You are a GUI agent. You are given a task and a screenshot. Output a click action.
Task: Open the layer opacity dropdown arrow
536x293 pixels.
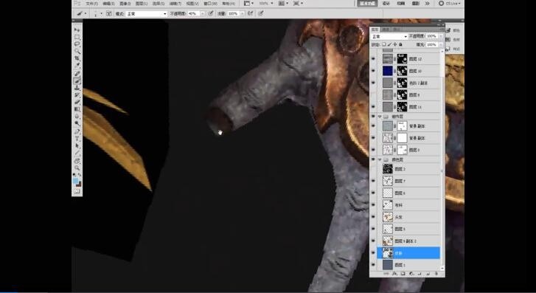441,36
